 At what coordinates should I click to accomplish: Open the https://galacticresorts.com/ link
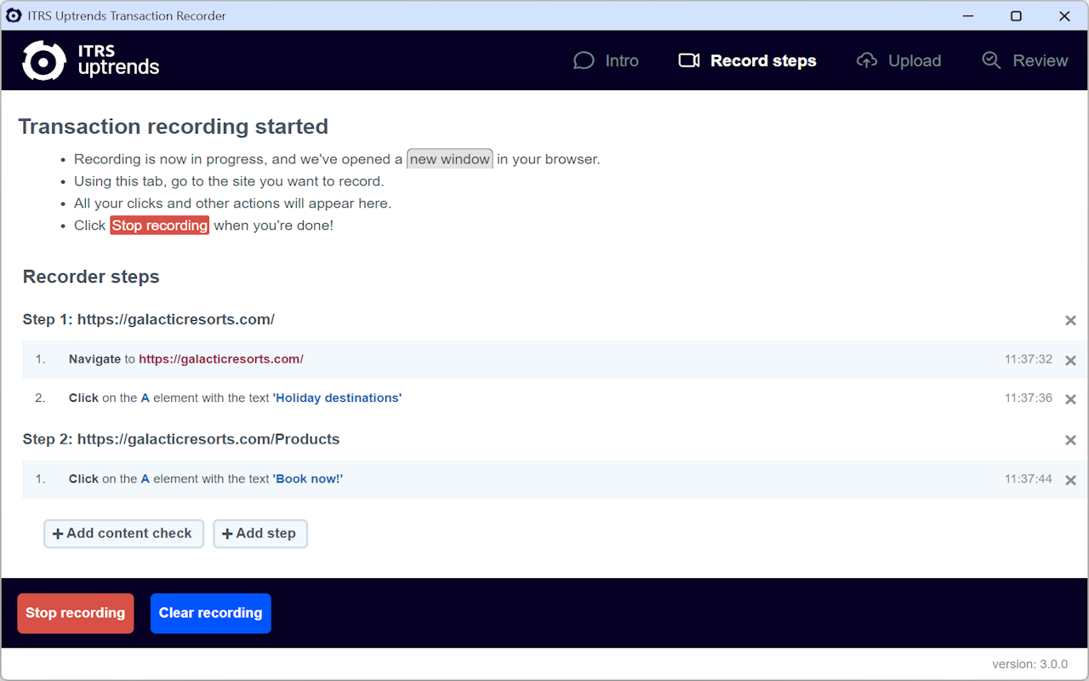coord(221,359)
